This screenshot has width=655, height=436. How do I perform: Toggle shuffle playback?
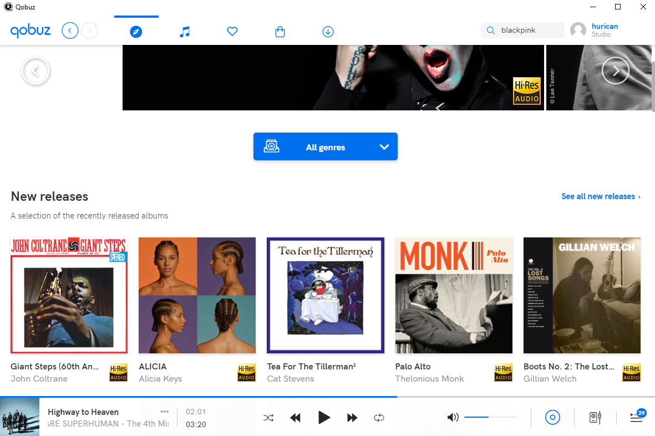(268, 418)
